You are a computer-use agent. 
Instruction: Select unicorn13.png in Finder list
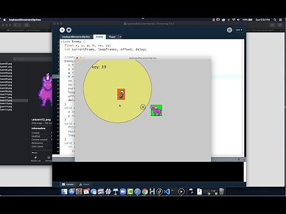coord(6,103)
